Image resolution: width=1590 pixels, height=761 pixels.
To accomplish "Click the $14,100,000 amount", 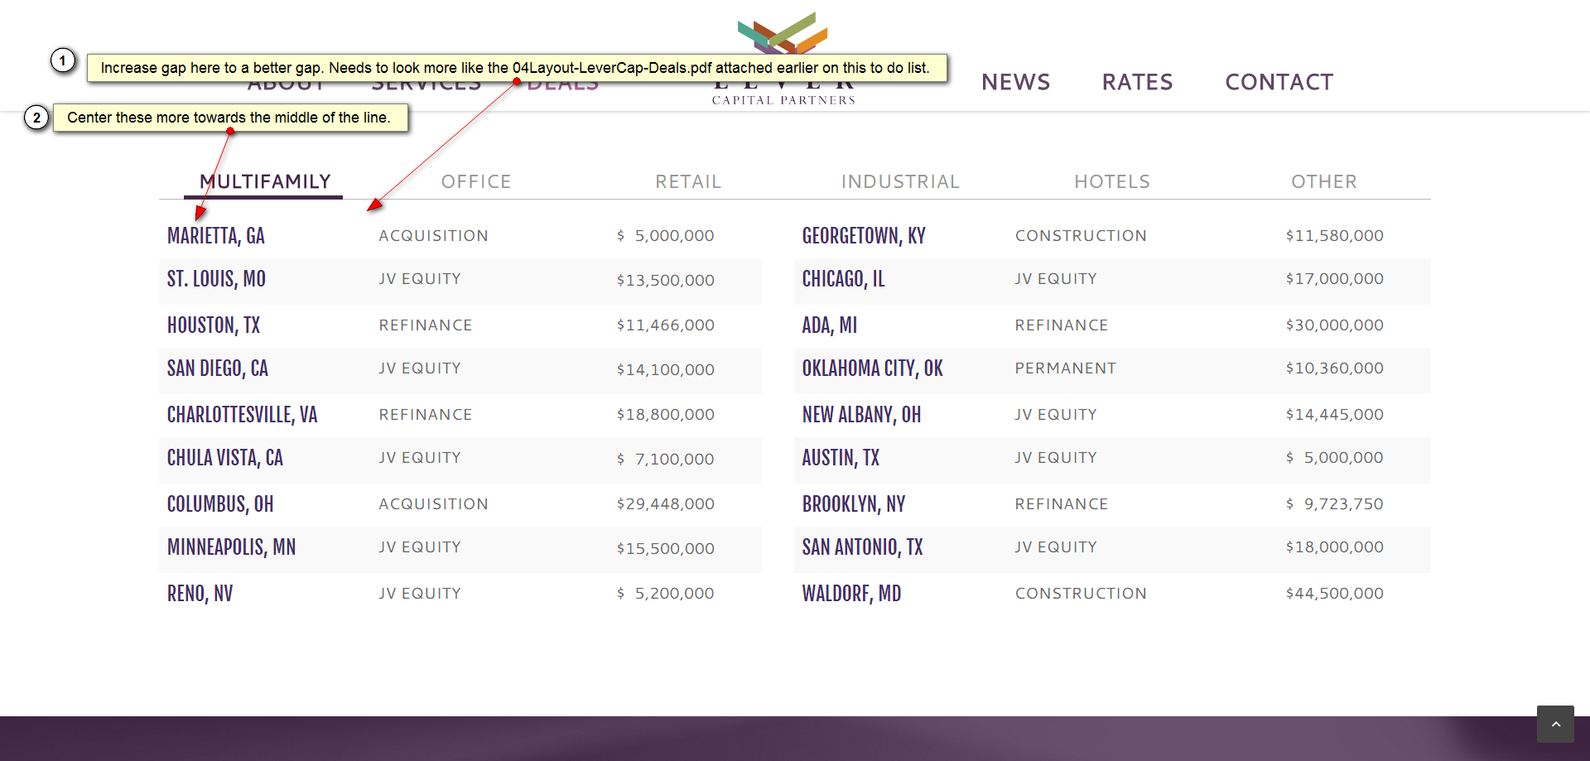I will point(666,370).
